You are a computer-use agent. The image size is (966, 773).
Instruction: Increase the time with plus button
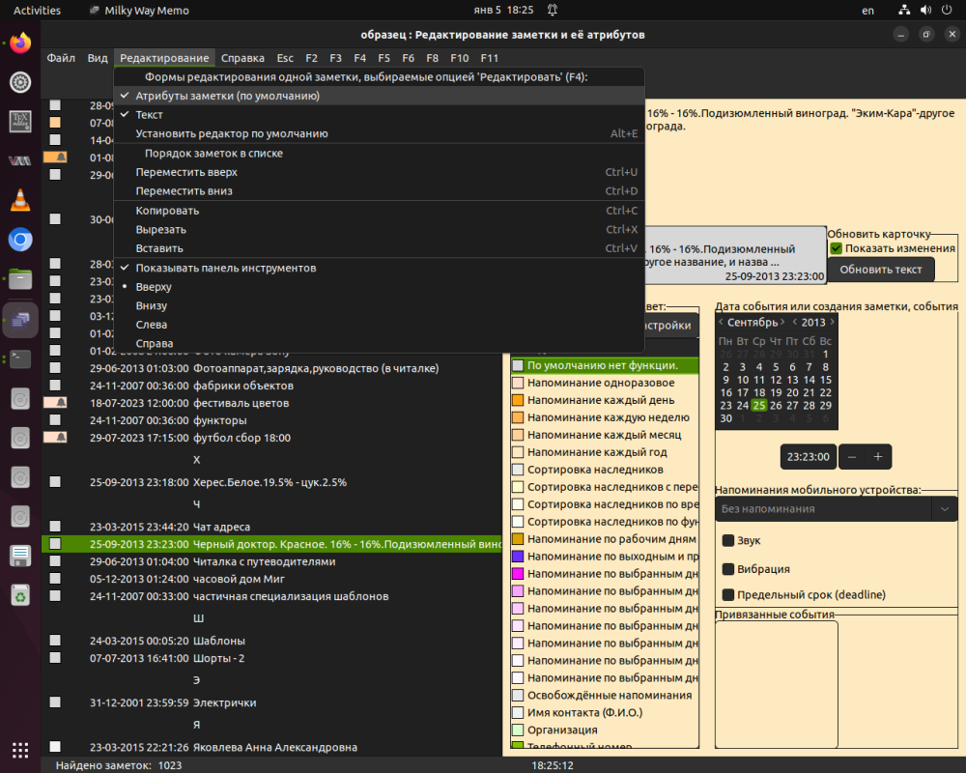tap(877, 456)
